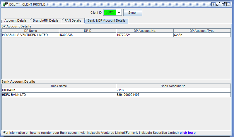Follow the 'click here' bank registration link
234x137 pixels.
tap(187, 133)
